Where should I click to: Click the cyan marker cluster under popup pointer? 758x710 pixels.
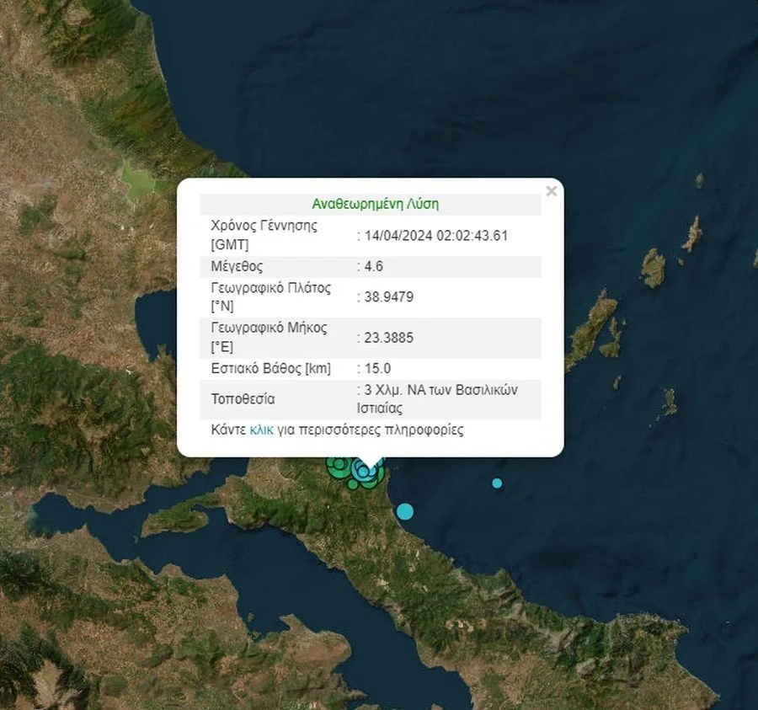point(364,471)
